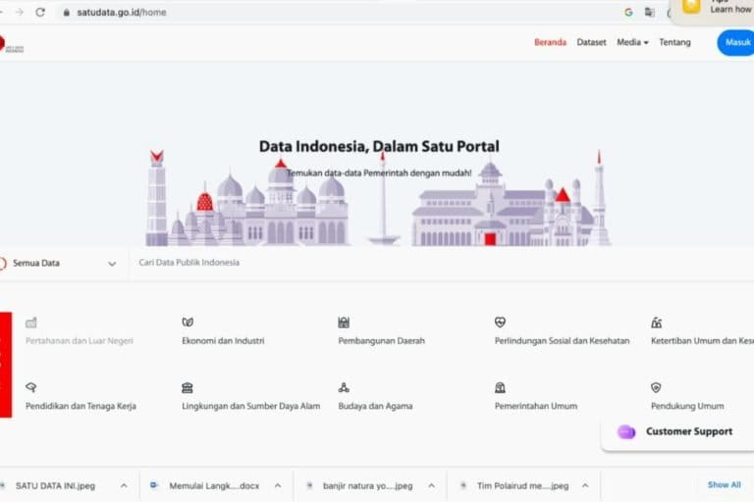This screenshot has width=754, height=502.
Task: Open the Media dropdown menu
Action: (632, 42)
